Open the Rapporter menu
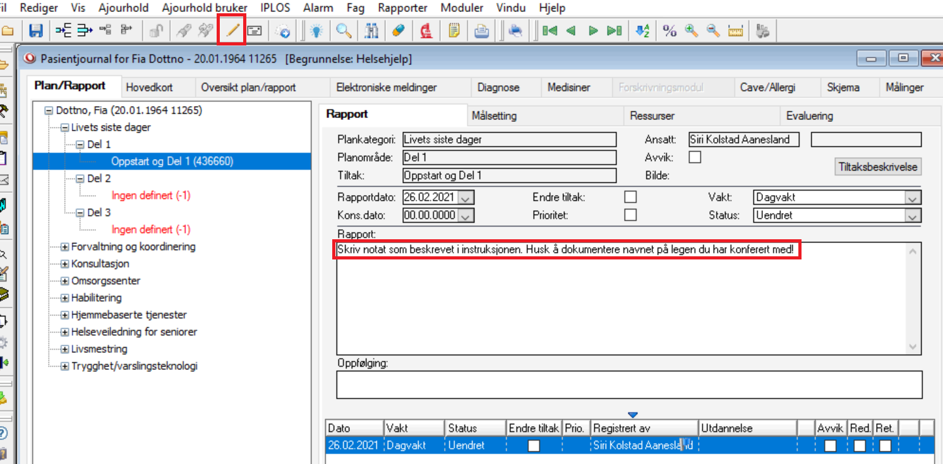The width and height of the screenshot is (943, 464). pyautogui.click(x=402, y=8)
